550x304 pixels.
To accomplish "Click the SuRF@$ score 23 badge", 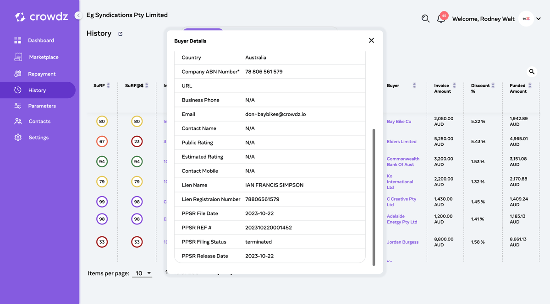I will (x=137, y=141).
